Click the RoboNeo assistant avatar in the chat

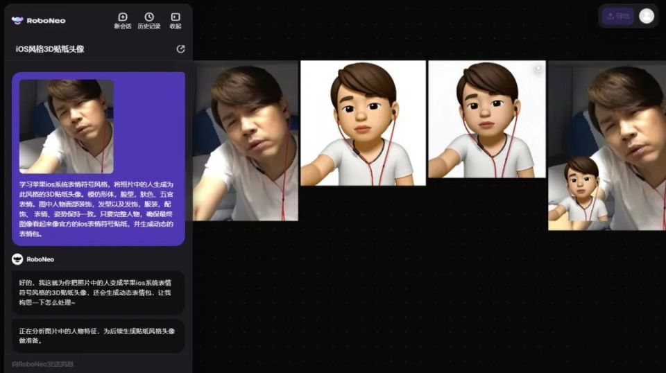pyautogui.click(x=17, y=259)
